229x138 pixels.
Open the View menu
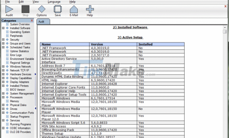coord(36,2)
